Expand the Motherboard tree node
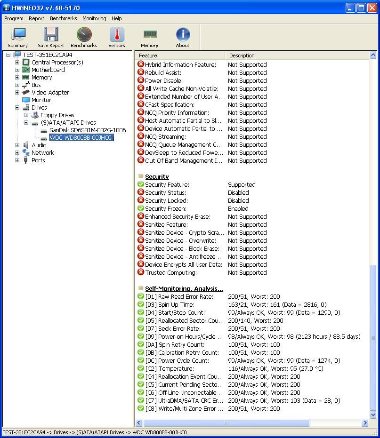Viewport: 380px width, 438px height. click(x=17, y=70)
